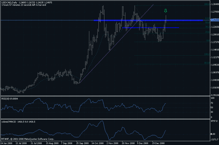Click the 2 Nov 2008 date label
Image resolution: width=219 pixels, height=145 pixels.
(112, 143)
